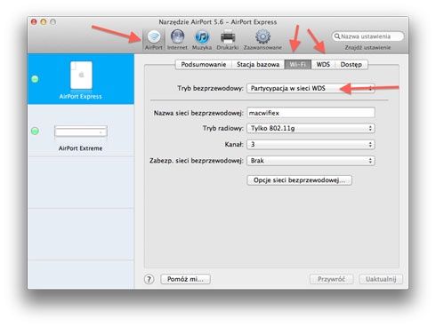
Task: Select the AirPort Express device
Action: point(81,79)
